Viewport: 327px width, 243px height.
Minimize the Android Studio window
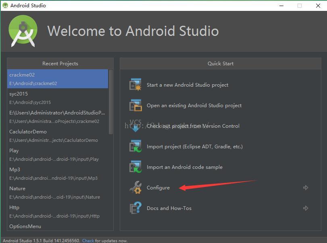point(281,6)
